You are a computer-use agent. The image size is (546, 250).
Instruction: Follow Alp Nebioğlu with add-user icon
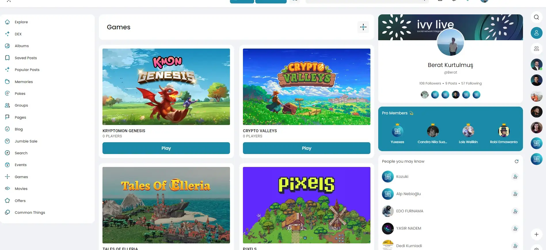515,194
